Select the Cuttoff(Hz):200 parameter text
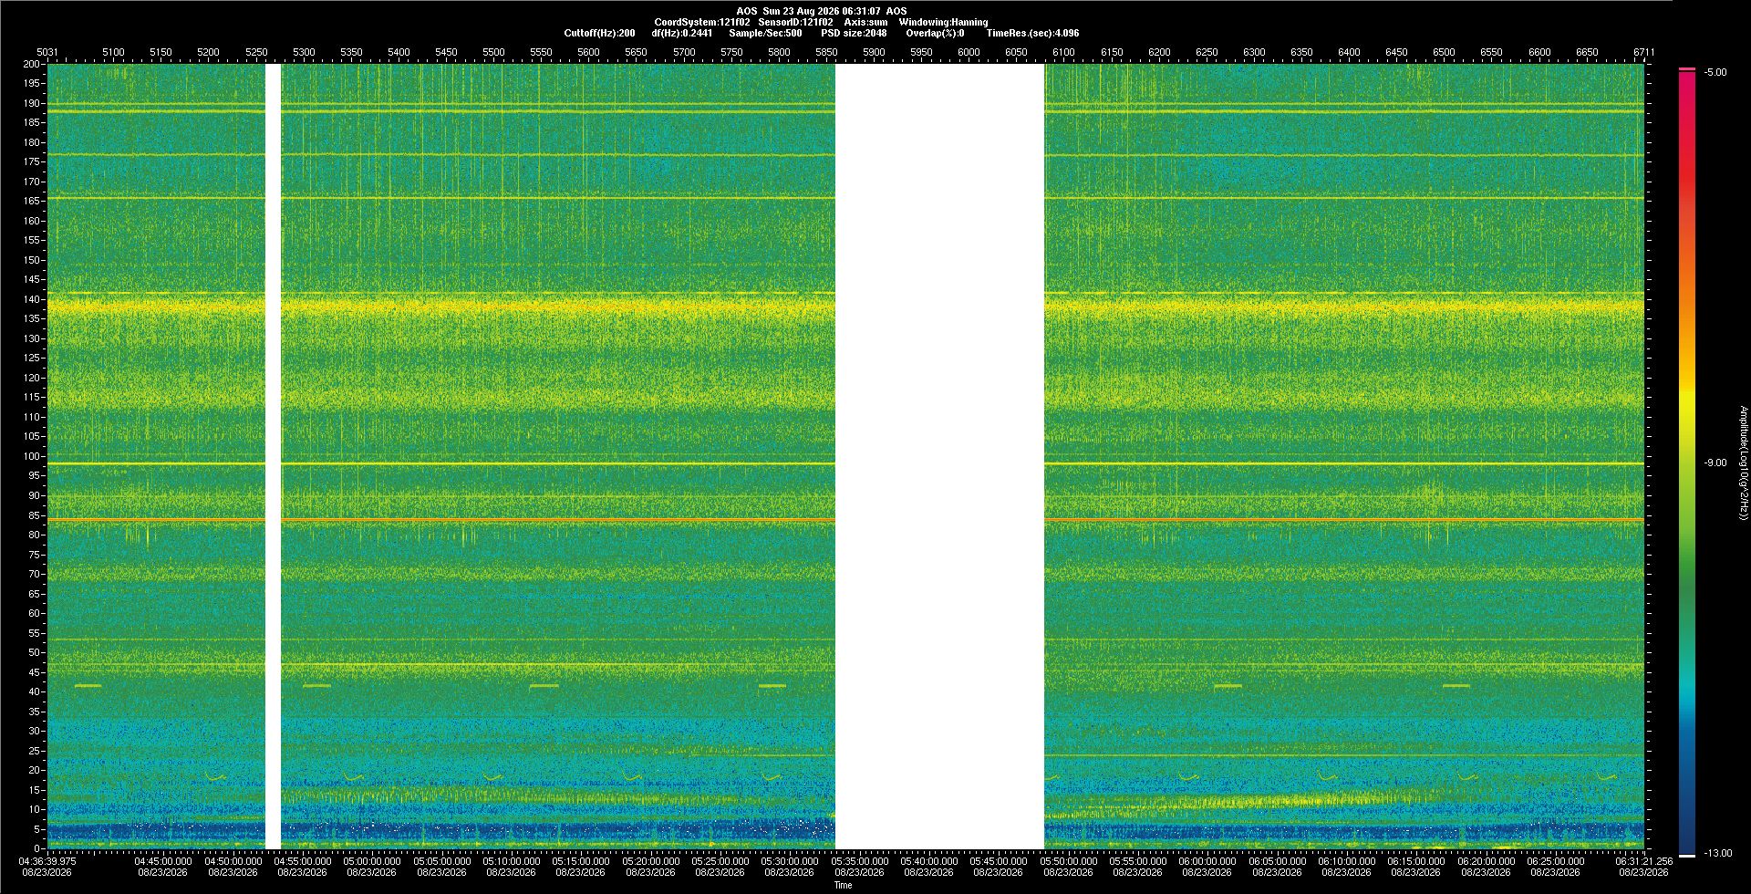The height and width of the screenshot is (894, 1751). pyautogui.click(x=599, y=33)
